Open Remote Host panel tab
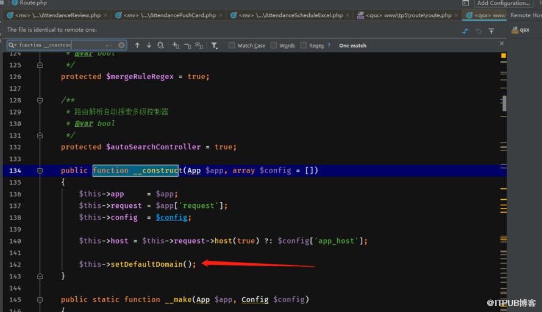This screenshot has width=542, height=312. click(526, 15)
